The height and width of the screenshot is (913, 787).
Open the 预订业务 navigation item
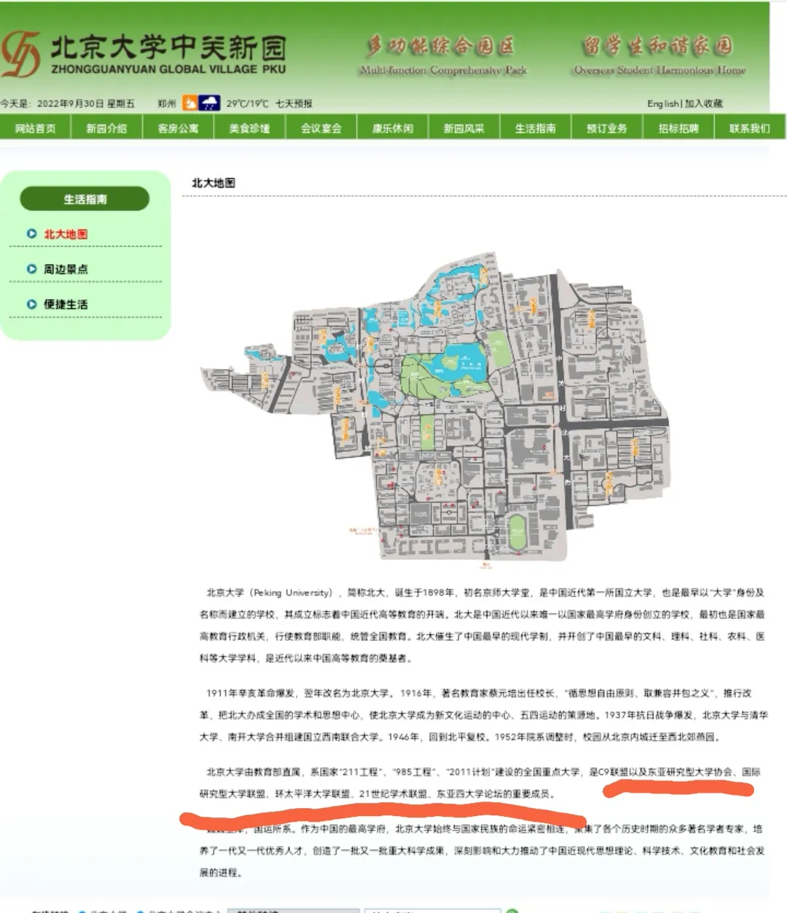pos(606,128)
